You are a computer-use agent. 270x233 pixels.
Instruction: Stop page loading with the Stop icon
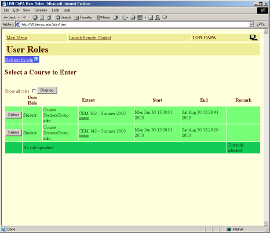[x=35, y=17]
